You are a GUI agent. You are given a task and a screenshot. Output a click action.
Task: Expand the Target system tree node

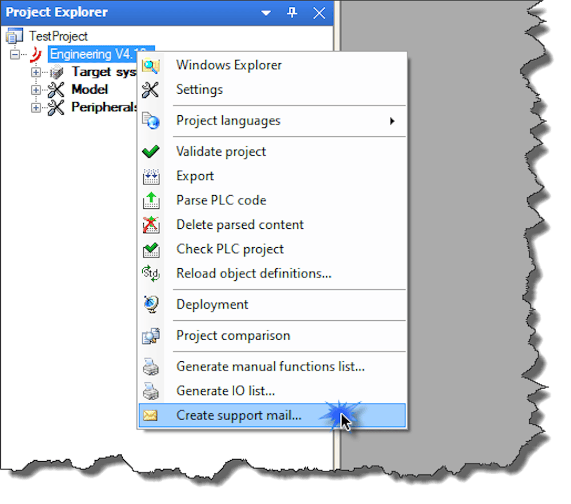(x=35, y=72)
